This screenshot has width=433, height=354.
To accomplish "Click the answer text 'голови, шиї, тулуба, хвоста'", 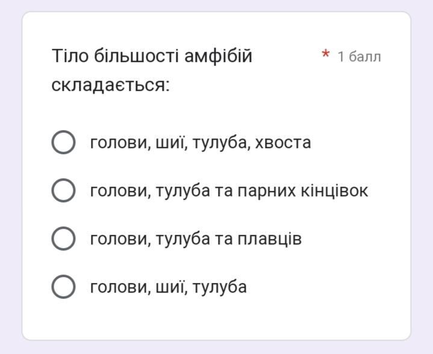I will coord(201,143).
